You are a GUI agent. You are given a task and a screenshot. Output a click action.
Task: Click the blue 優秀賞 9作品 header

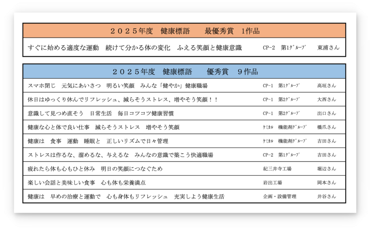(x=185, y=71)
